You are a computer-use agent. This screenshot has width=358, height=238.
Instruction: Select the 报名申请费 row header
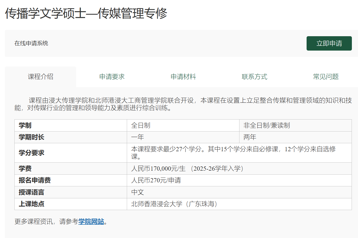[71, 180]
